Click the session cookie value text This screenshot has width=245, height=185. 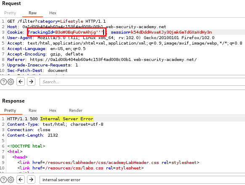[x=171, y=32]
